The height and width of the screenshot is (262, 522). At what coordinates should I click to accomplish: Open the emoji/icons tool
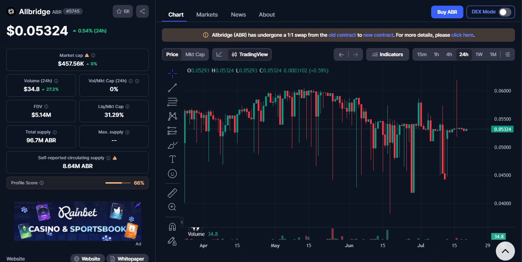172,174
